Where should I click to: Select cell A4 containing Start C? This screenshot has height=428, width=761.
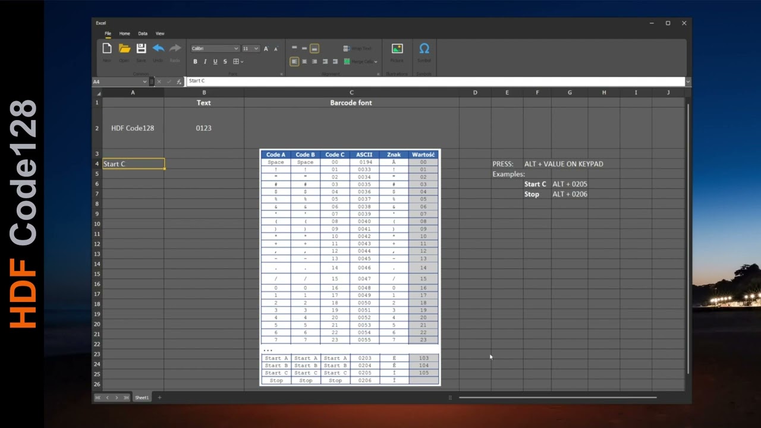click(133, 164)
